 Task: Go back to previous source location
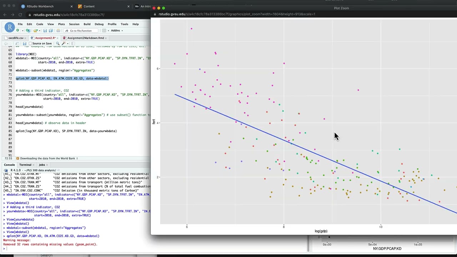[x=6, y=44]
